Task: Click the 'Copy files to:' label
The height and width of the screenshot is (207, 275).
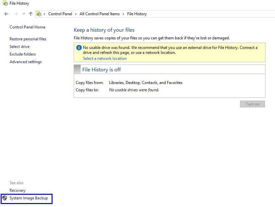Action: (87, 90)
